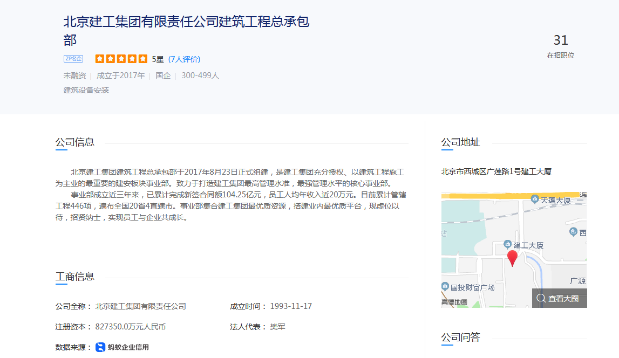
Task: Click the company description paragraph starting 事业部成立近三年来
Action: 230,206
